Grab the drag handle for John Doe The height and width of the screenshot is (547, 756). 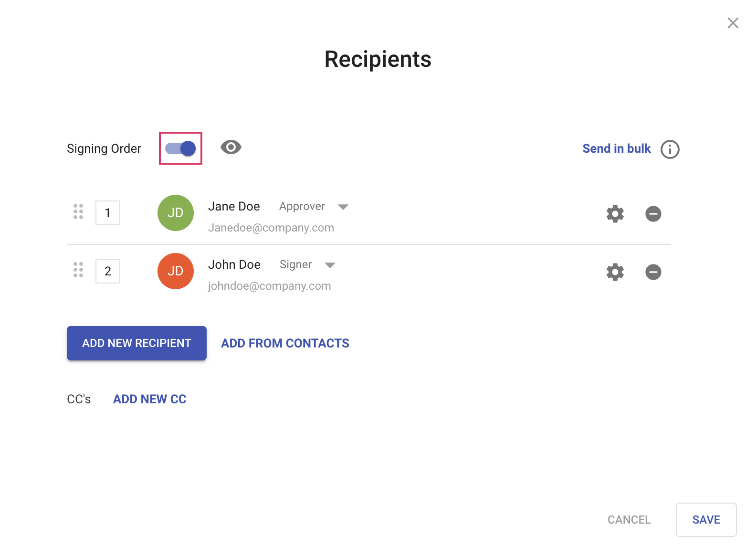(x=78, y=270)
